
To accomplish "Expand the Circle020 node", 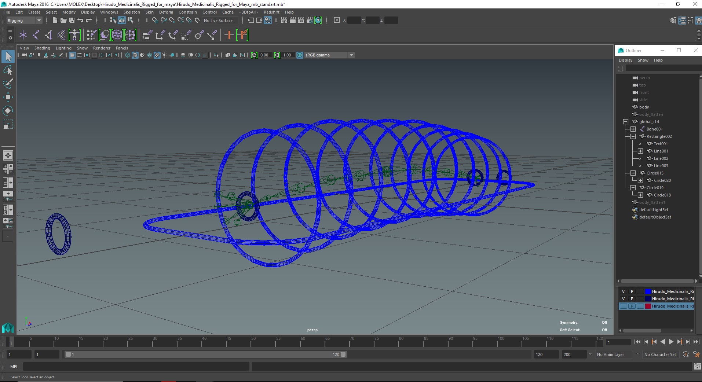I will [640, 180].
